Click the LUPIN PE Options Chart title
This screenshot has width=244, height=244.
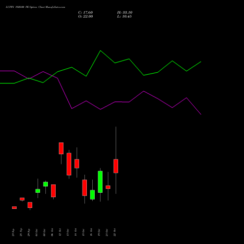(x=36, y=7)
